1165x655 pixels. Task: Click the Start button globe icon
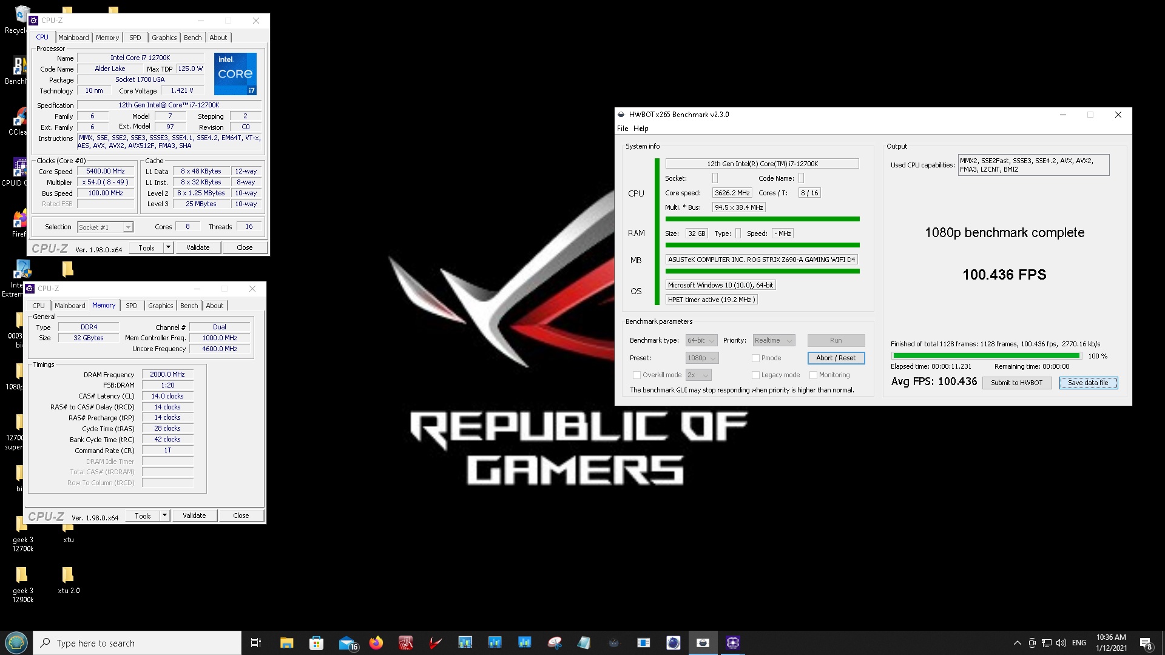coord(16,643)
